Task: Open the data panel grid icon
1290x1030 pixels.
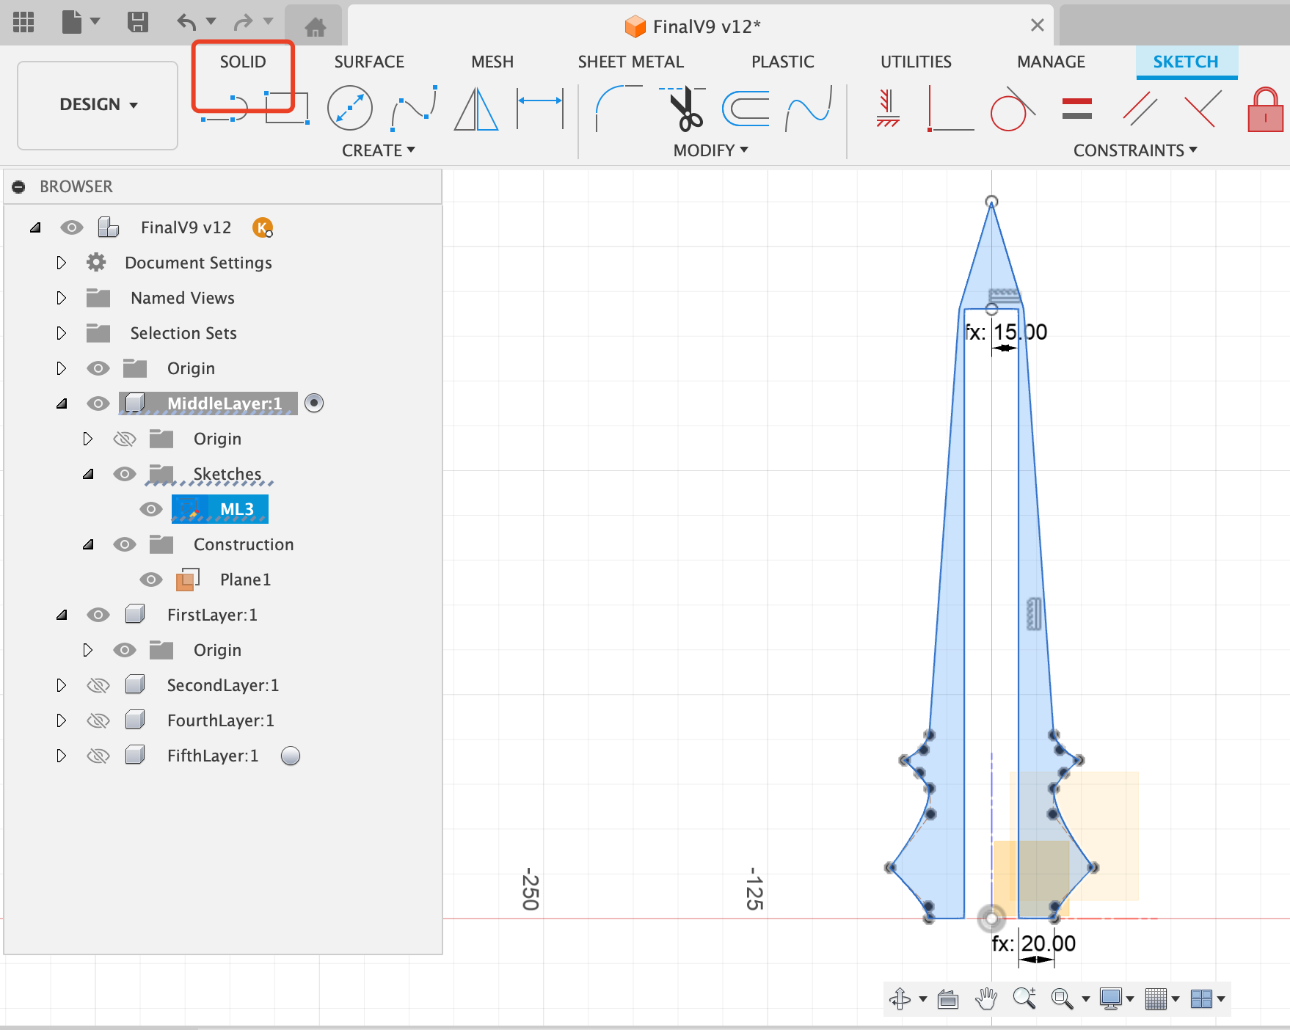Action: [x=23, y=22]
